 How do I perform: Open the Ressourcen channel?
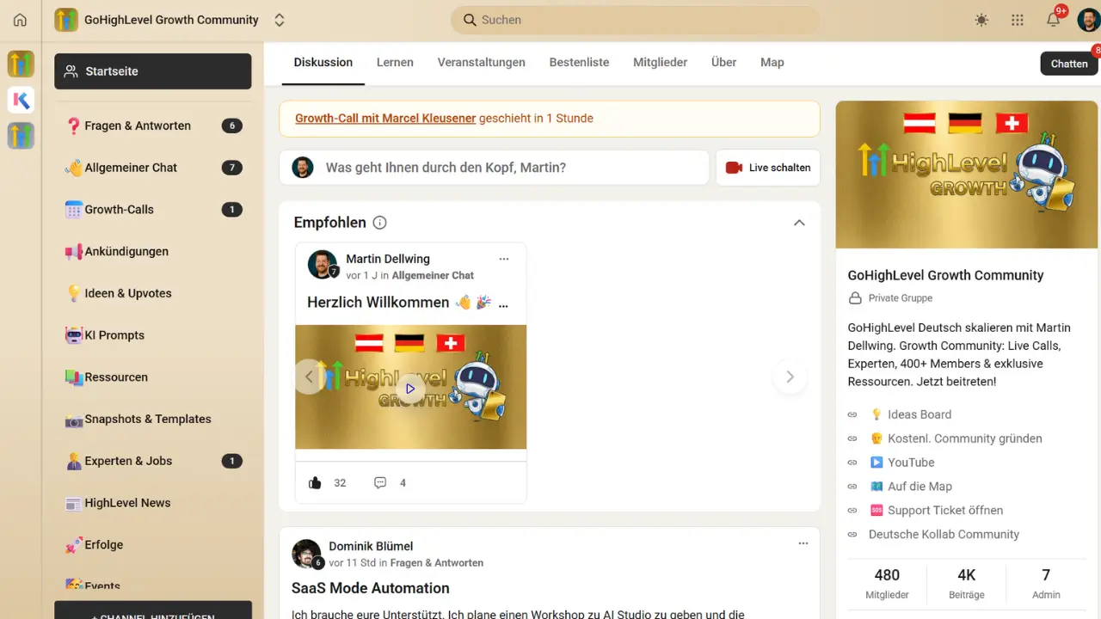tap(153, 377)
